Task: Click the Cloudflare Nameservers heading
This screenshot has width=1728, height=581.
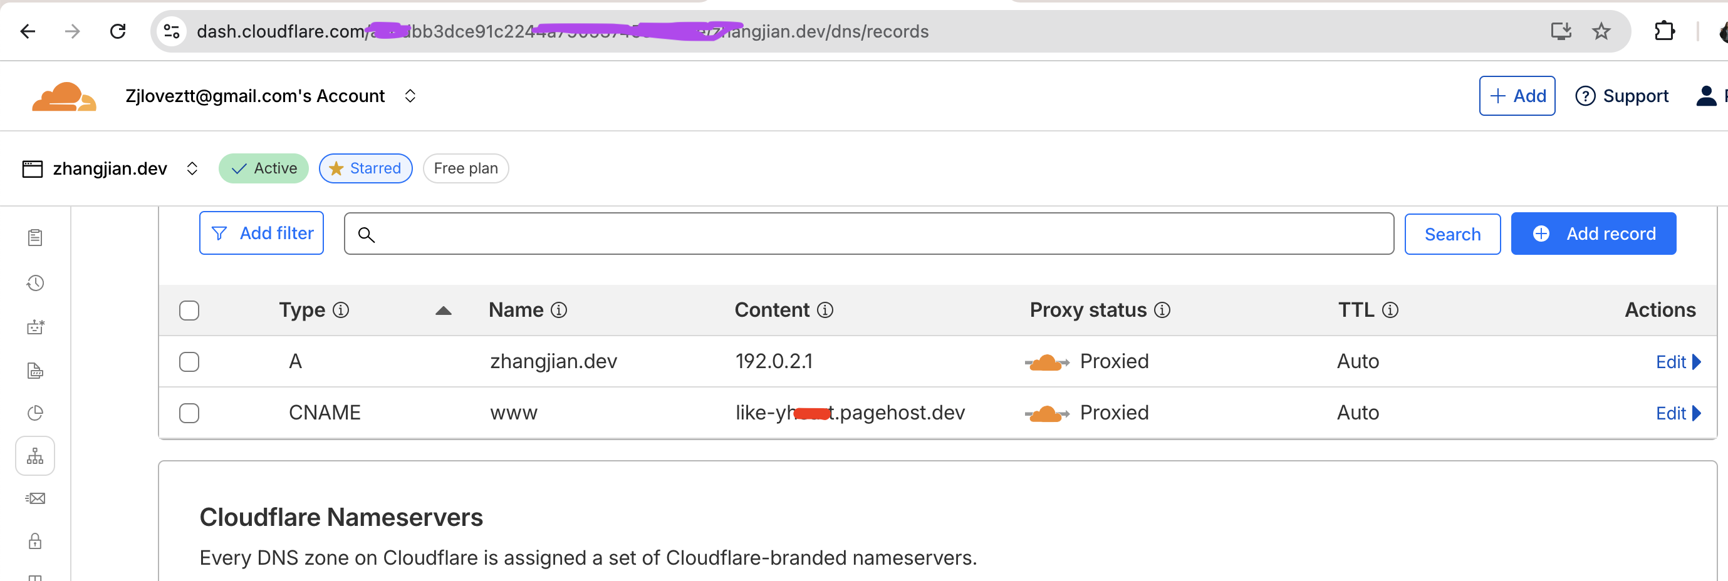Action: point(341,517)
